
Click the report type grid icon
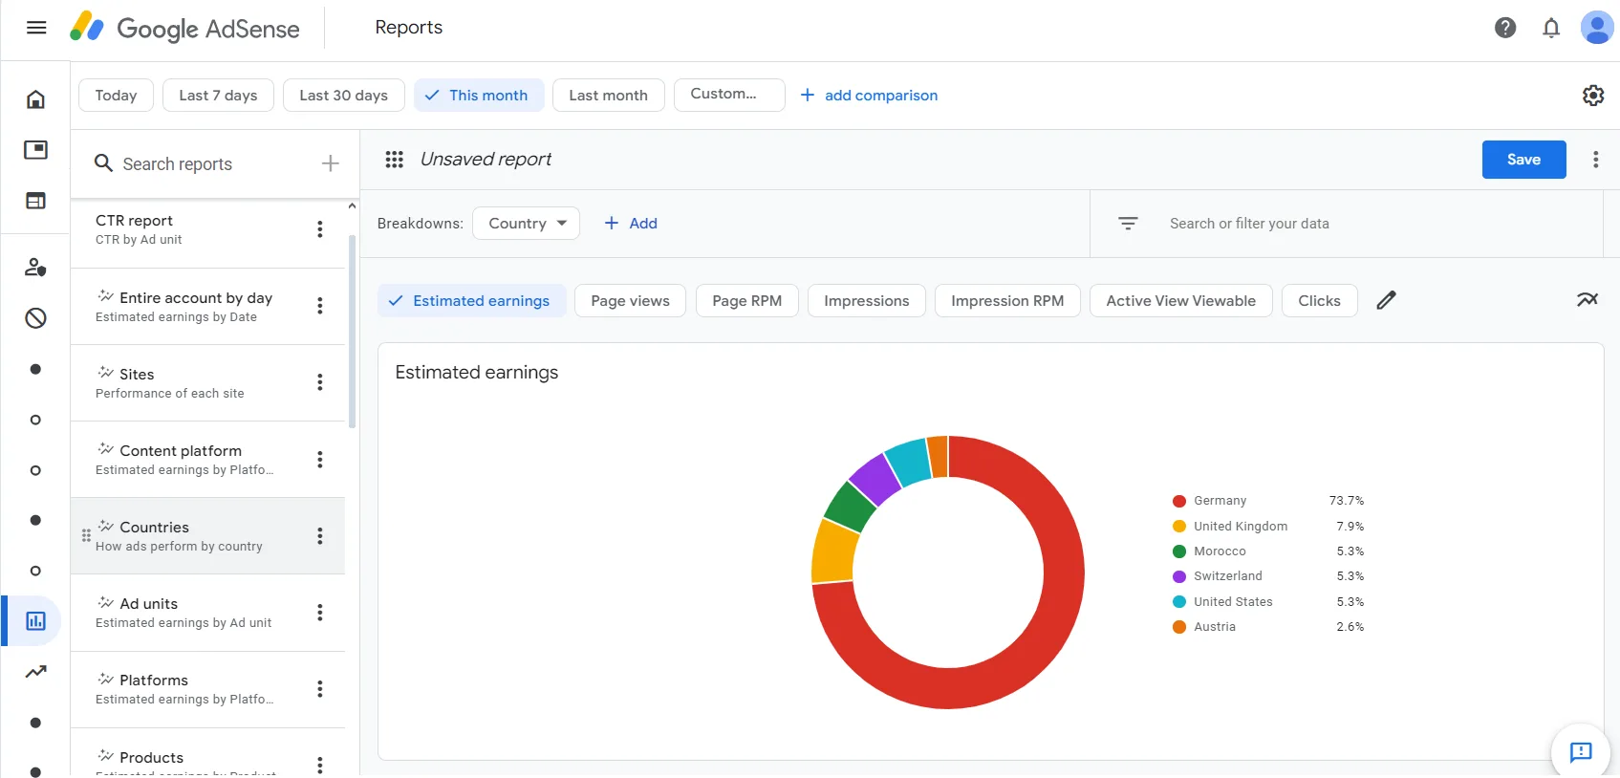point(394,160)
